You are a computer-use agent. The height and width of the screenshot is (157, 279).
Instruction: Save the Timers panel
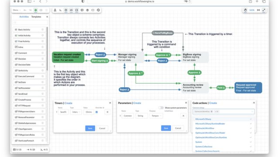pos(90,128)
